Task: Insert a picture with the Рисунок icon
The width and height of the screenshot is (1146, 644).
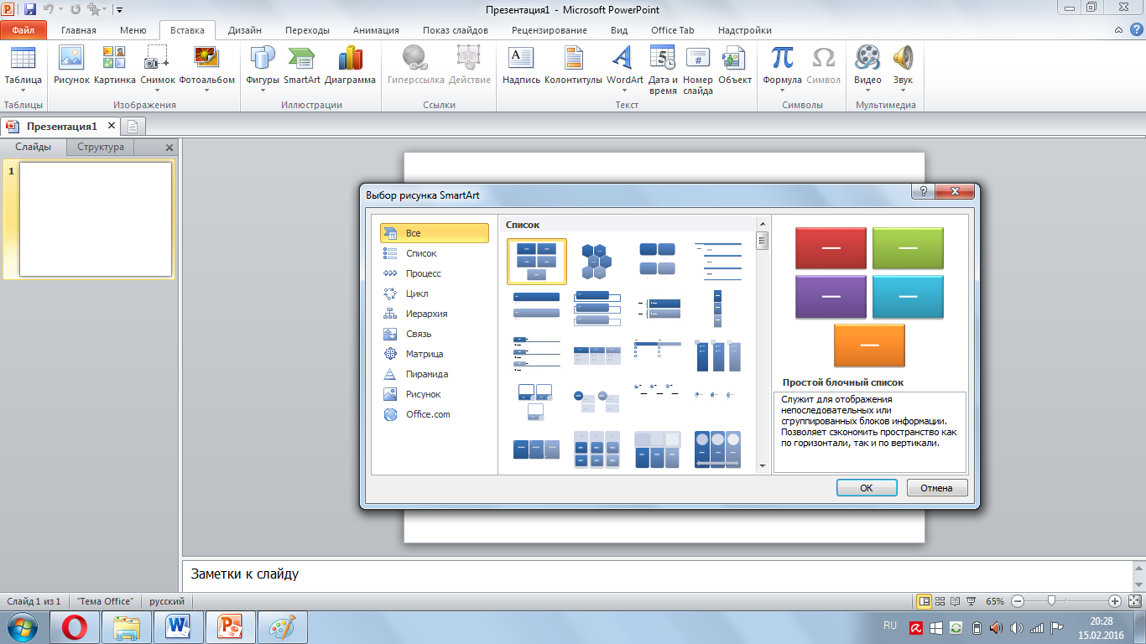Action: pyautogui.click(x=71, y=66)
